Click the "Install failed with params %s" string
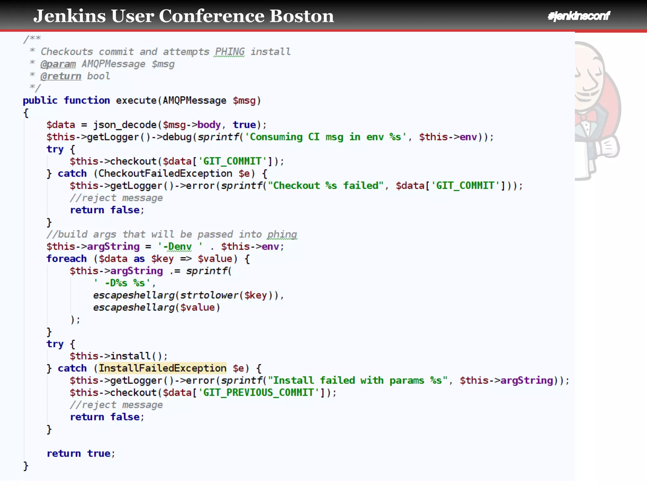The width and height of the screenshot is (647, 485). pos(358,380)
